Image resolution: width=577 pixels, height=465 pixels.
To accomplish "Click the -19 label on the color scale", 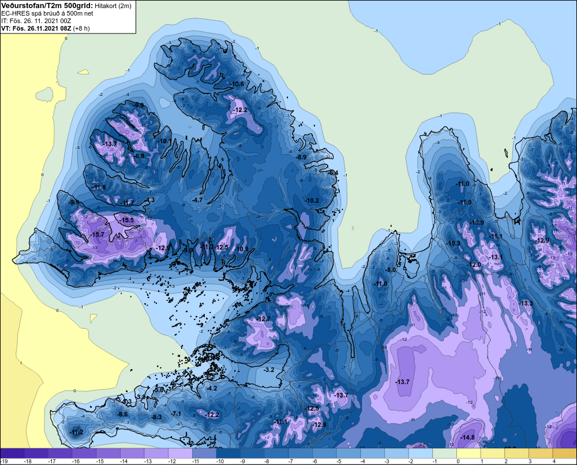I will coord(4,462).
